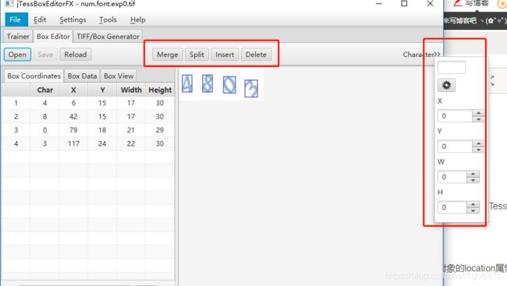Select the Box View tab

point(119,76)
